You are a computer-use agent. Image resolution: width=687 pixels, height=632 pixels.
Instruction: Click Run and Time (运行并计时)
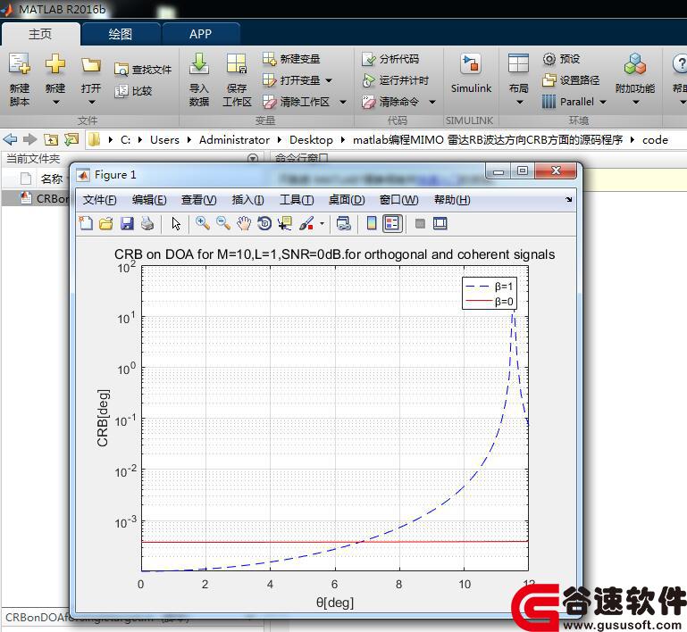pos(395,80)
